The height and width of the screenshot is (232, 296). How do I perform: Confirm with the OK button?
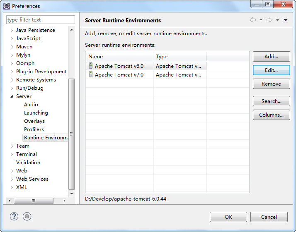[x=228, y=217]
